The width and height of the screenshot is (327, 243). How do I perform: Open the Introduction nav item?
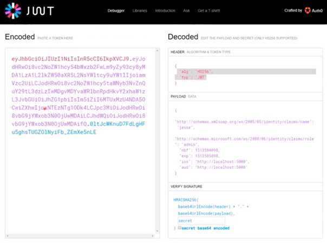[x=165, y=11]
